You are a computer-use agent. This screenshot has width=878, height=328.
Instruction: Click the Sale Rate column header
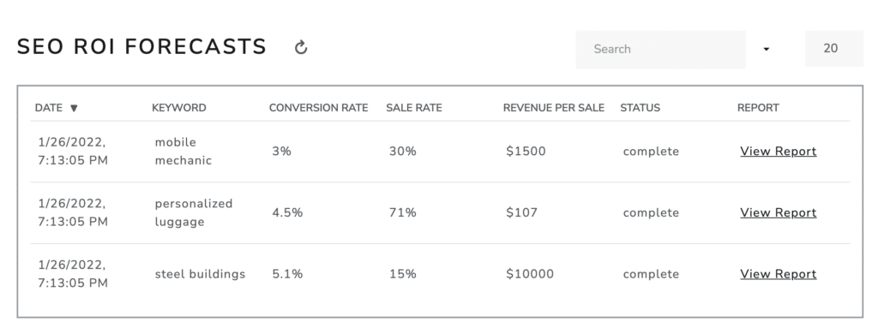[x=414, y=108]
